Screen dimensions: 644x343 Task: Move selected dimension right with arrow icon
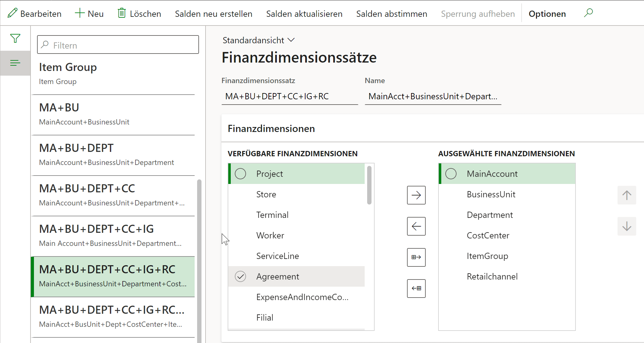point(416,195)
